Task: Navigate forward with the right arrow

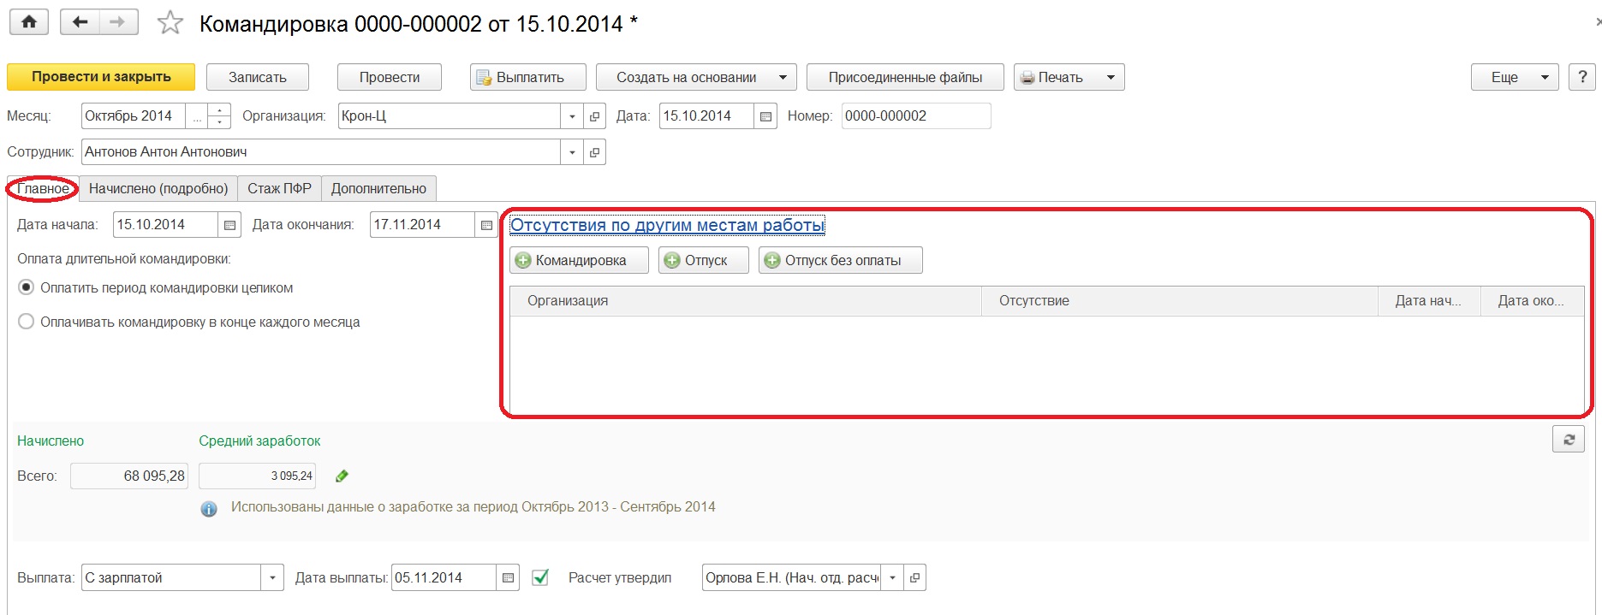Action: coord(119,22)
